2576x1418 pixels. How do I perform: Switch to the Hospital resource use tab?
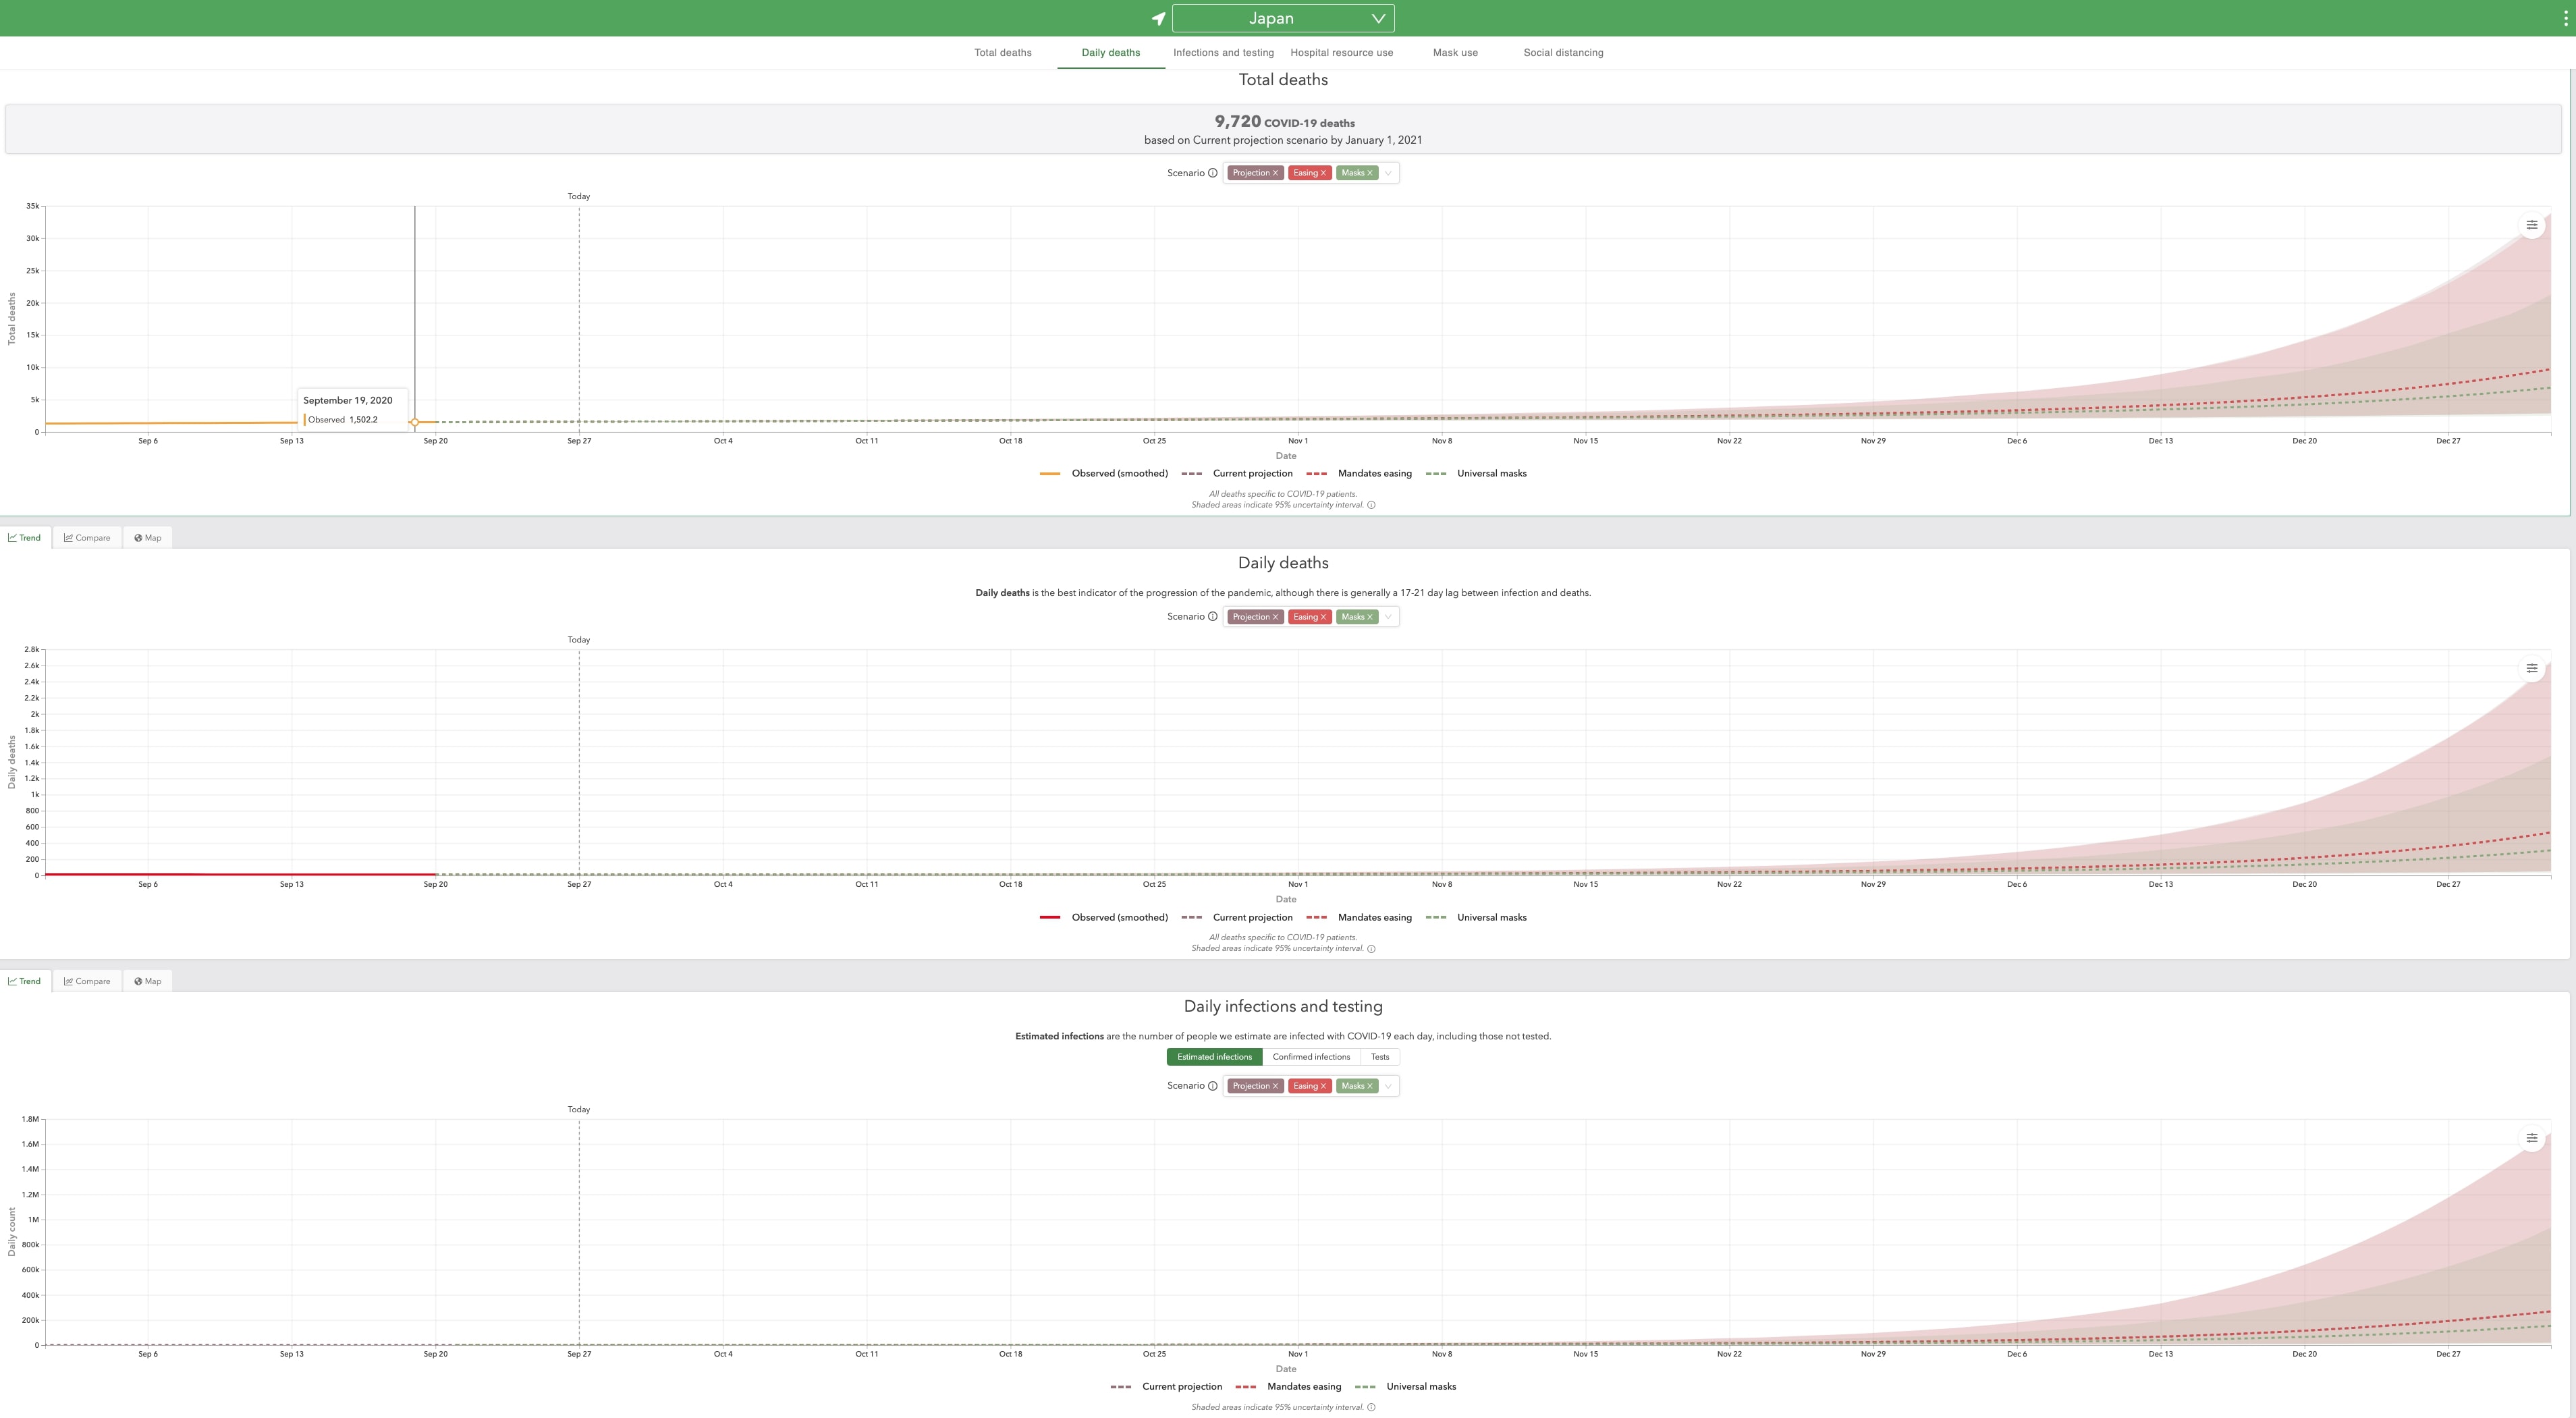coord(1341,53)
